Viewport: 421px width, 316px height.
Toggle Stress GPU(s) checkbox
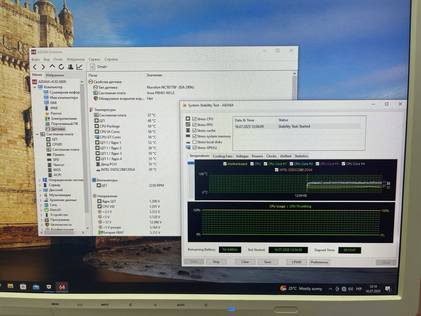[195, 148]
